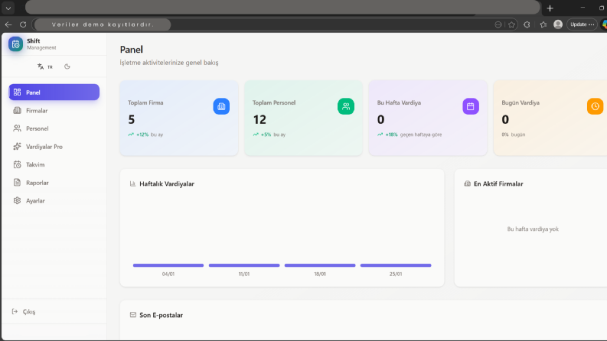Open browser favorites list icon

click(x=543, y=24)
